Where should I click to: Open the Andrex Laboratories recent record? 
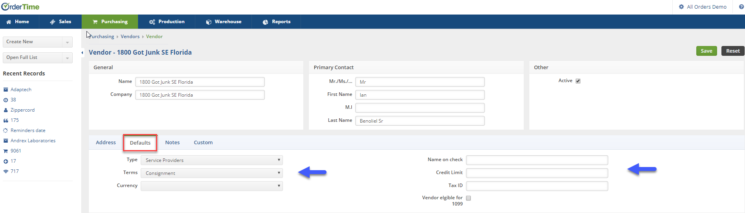[x=33, y=141]
